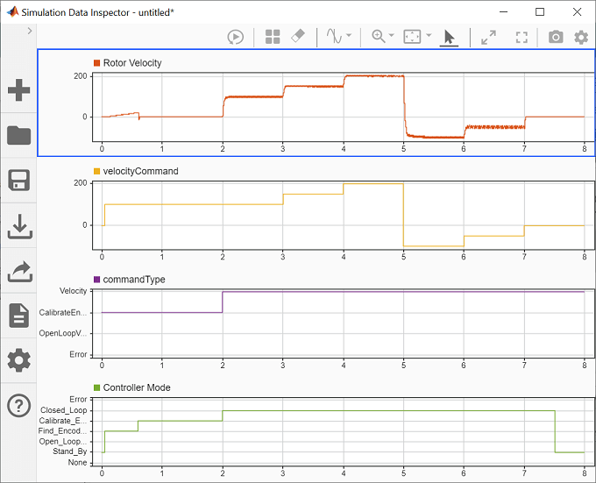The image size is (596, 483).
Task: Click the Find_Encod... axis label
Action: click(62, 431)
